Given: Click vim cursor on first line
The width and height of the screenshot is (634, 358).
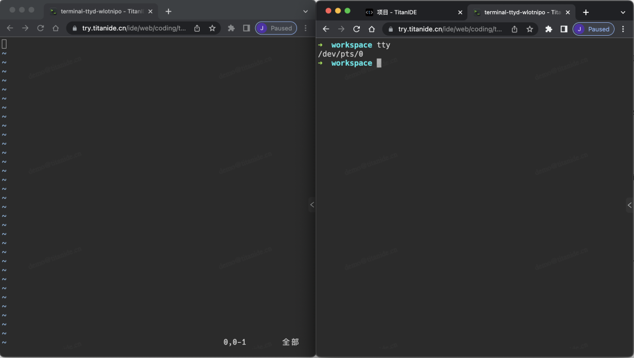Looking at the screenshot, I should 4,44.
